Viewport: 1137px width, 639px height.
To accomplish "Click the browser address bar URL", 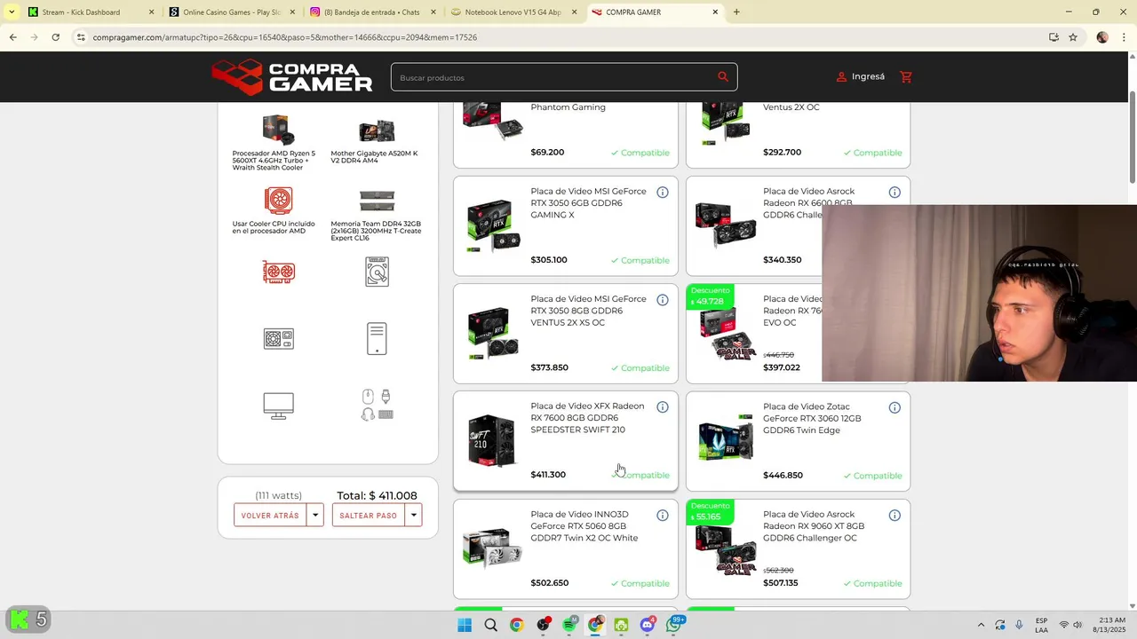I will point(284,37).
